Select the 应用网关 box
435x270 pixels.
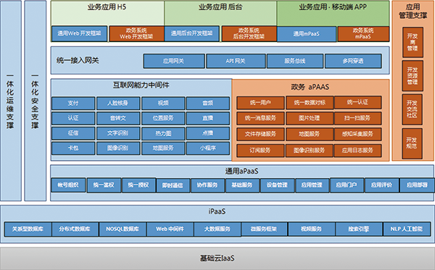coord(174,62)
